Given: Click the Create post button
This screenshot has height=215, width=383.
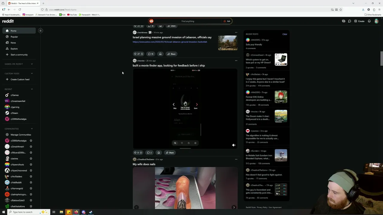Looking at the screenshot, I should [359, 21].
